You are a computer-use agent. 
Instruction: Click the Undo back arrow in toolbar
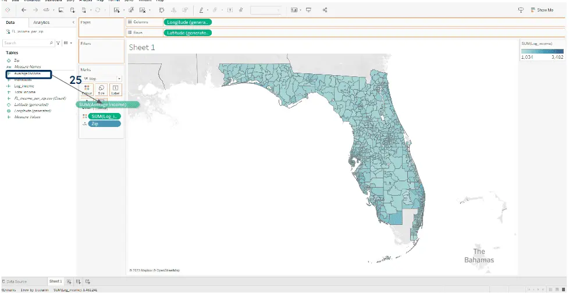pos(23,10)
